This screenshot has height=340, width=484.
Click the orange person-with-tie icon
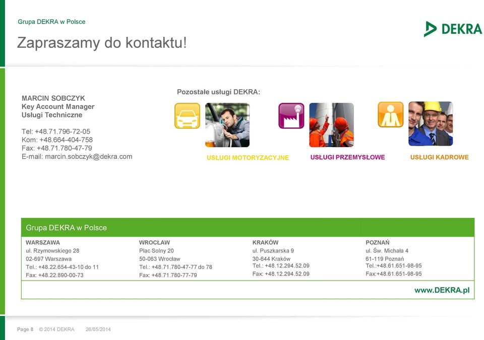[x=390, y=114]
